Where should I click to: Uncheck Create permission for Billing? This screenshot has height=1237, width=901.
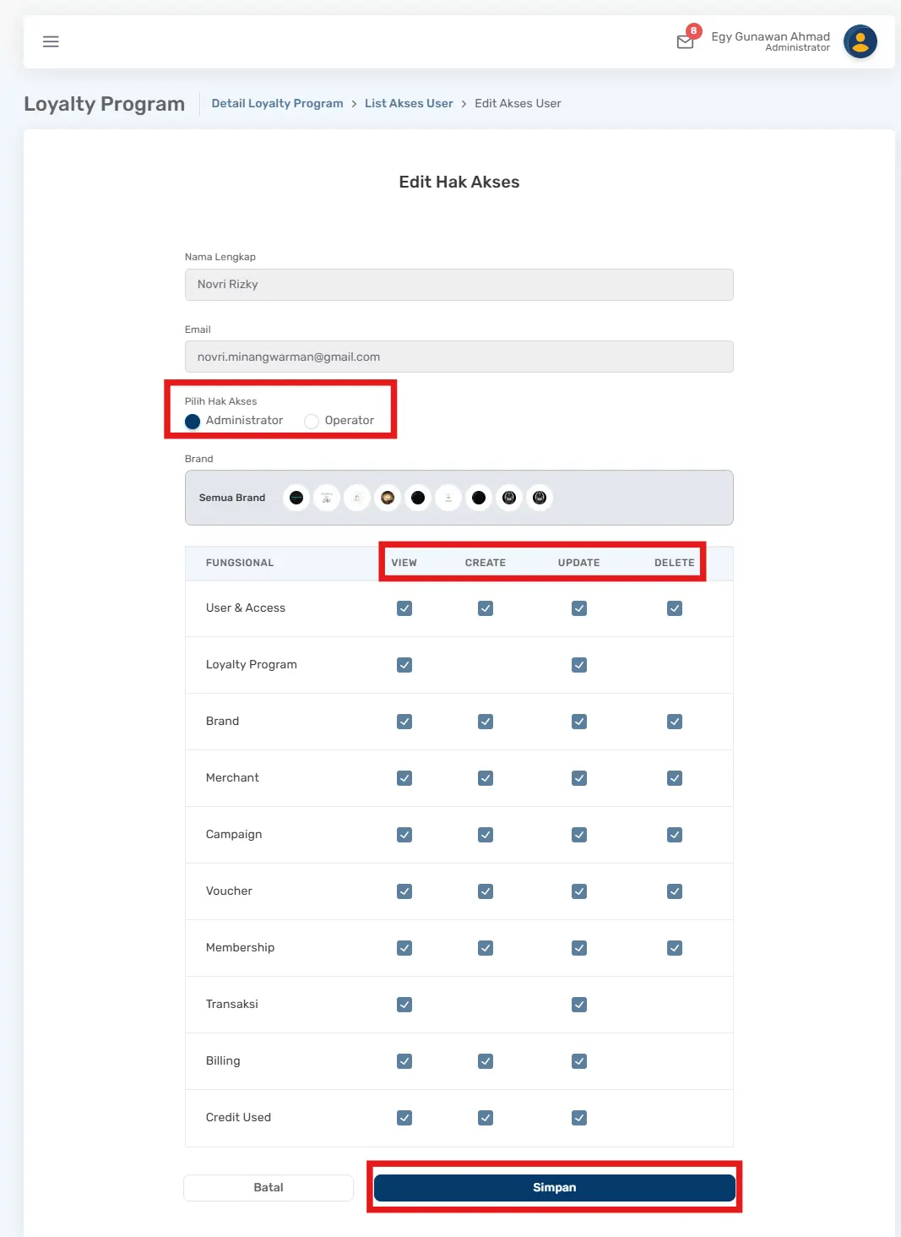(x=486, y=1061)
